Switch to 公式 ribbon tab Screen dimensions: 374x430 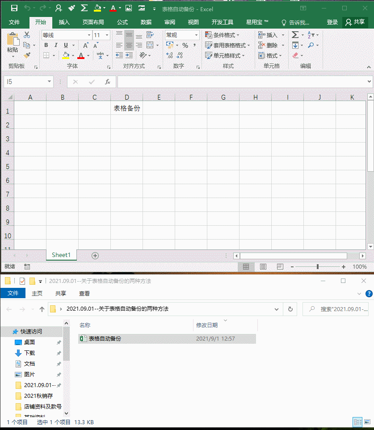point(122,22)
